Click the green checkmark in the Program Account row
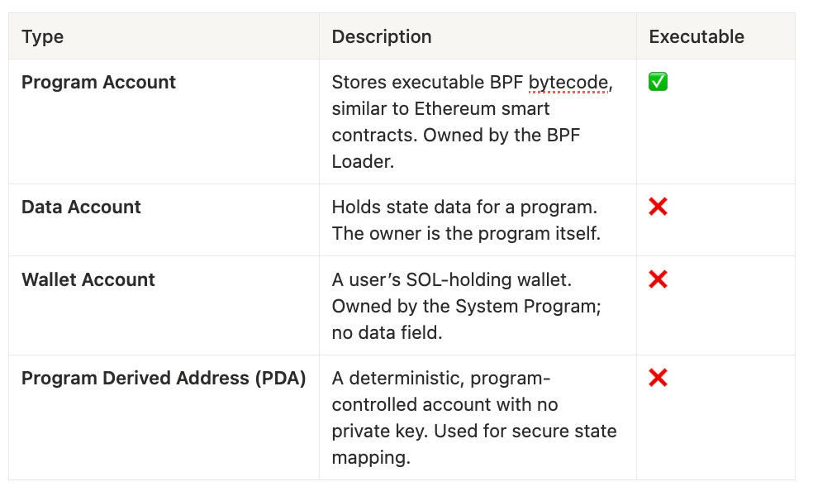 658,82
